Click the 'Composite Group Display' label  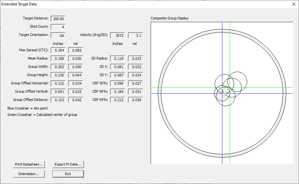[170, 18]
